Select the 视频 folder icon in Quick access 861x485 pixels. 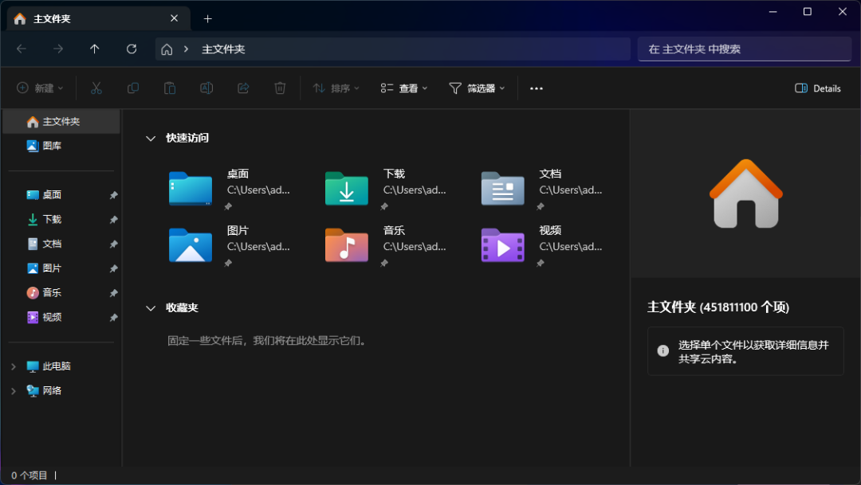502,245
